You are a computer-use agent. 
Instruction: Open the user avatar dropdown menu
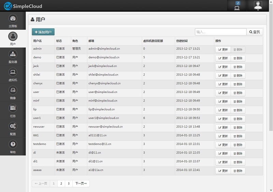pos(258,6)
